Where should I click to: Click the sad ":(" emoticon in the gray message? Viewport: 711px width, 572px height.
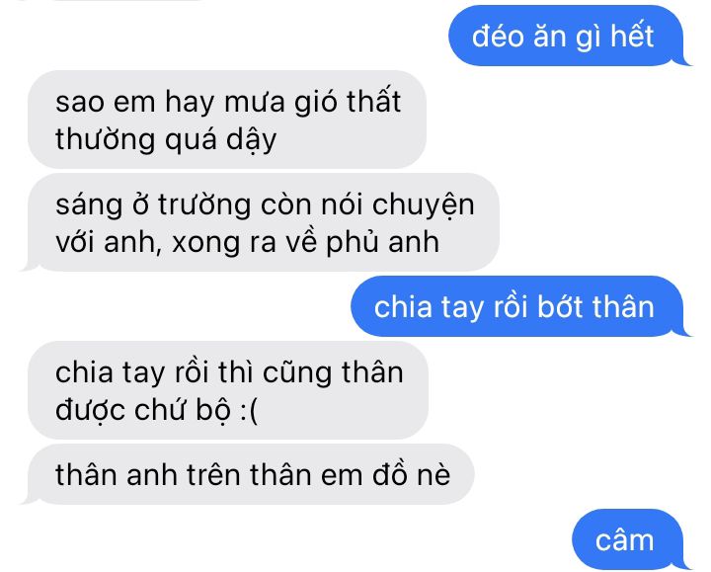[249, 411]
